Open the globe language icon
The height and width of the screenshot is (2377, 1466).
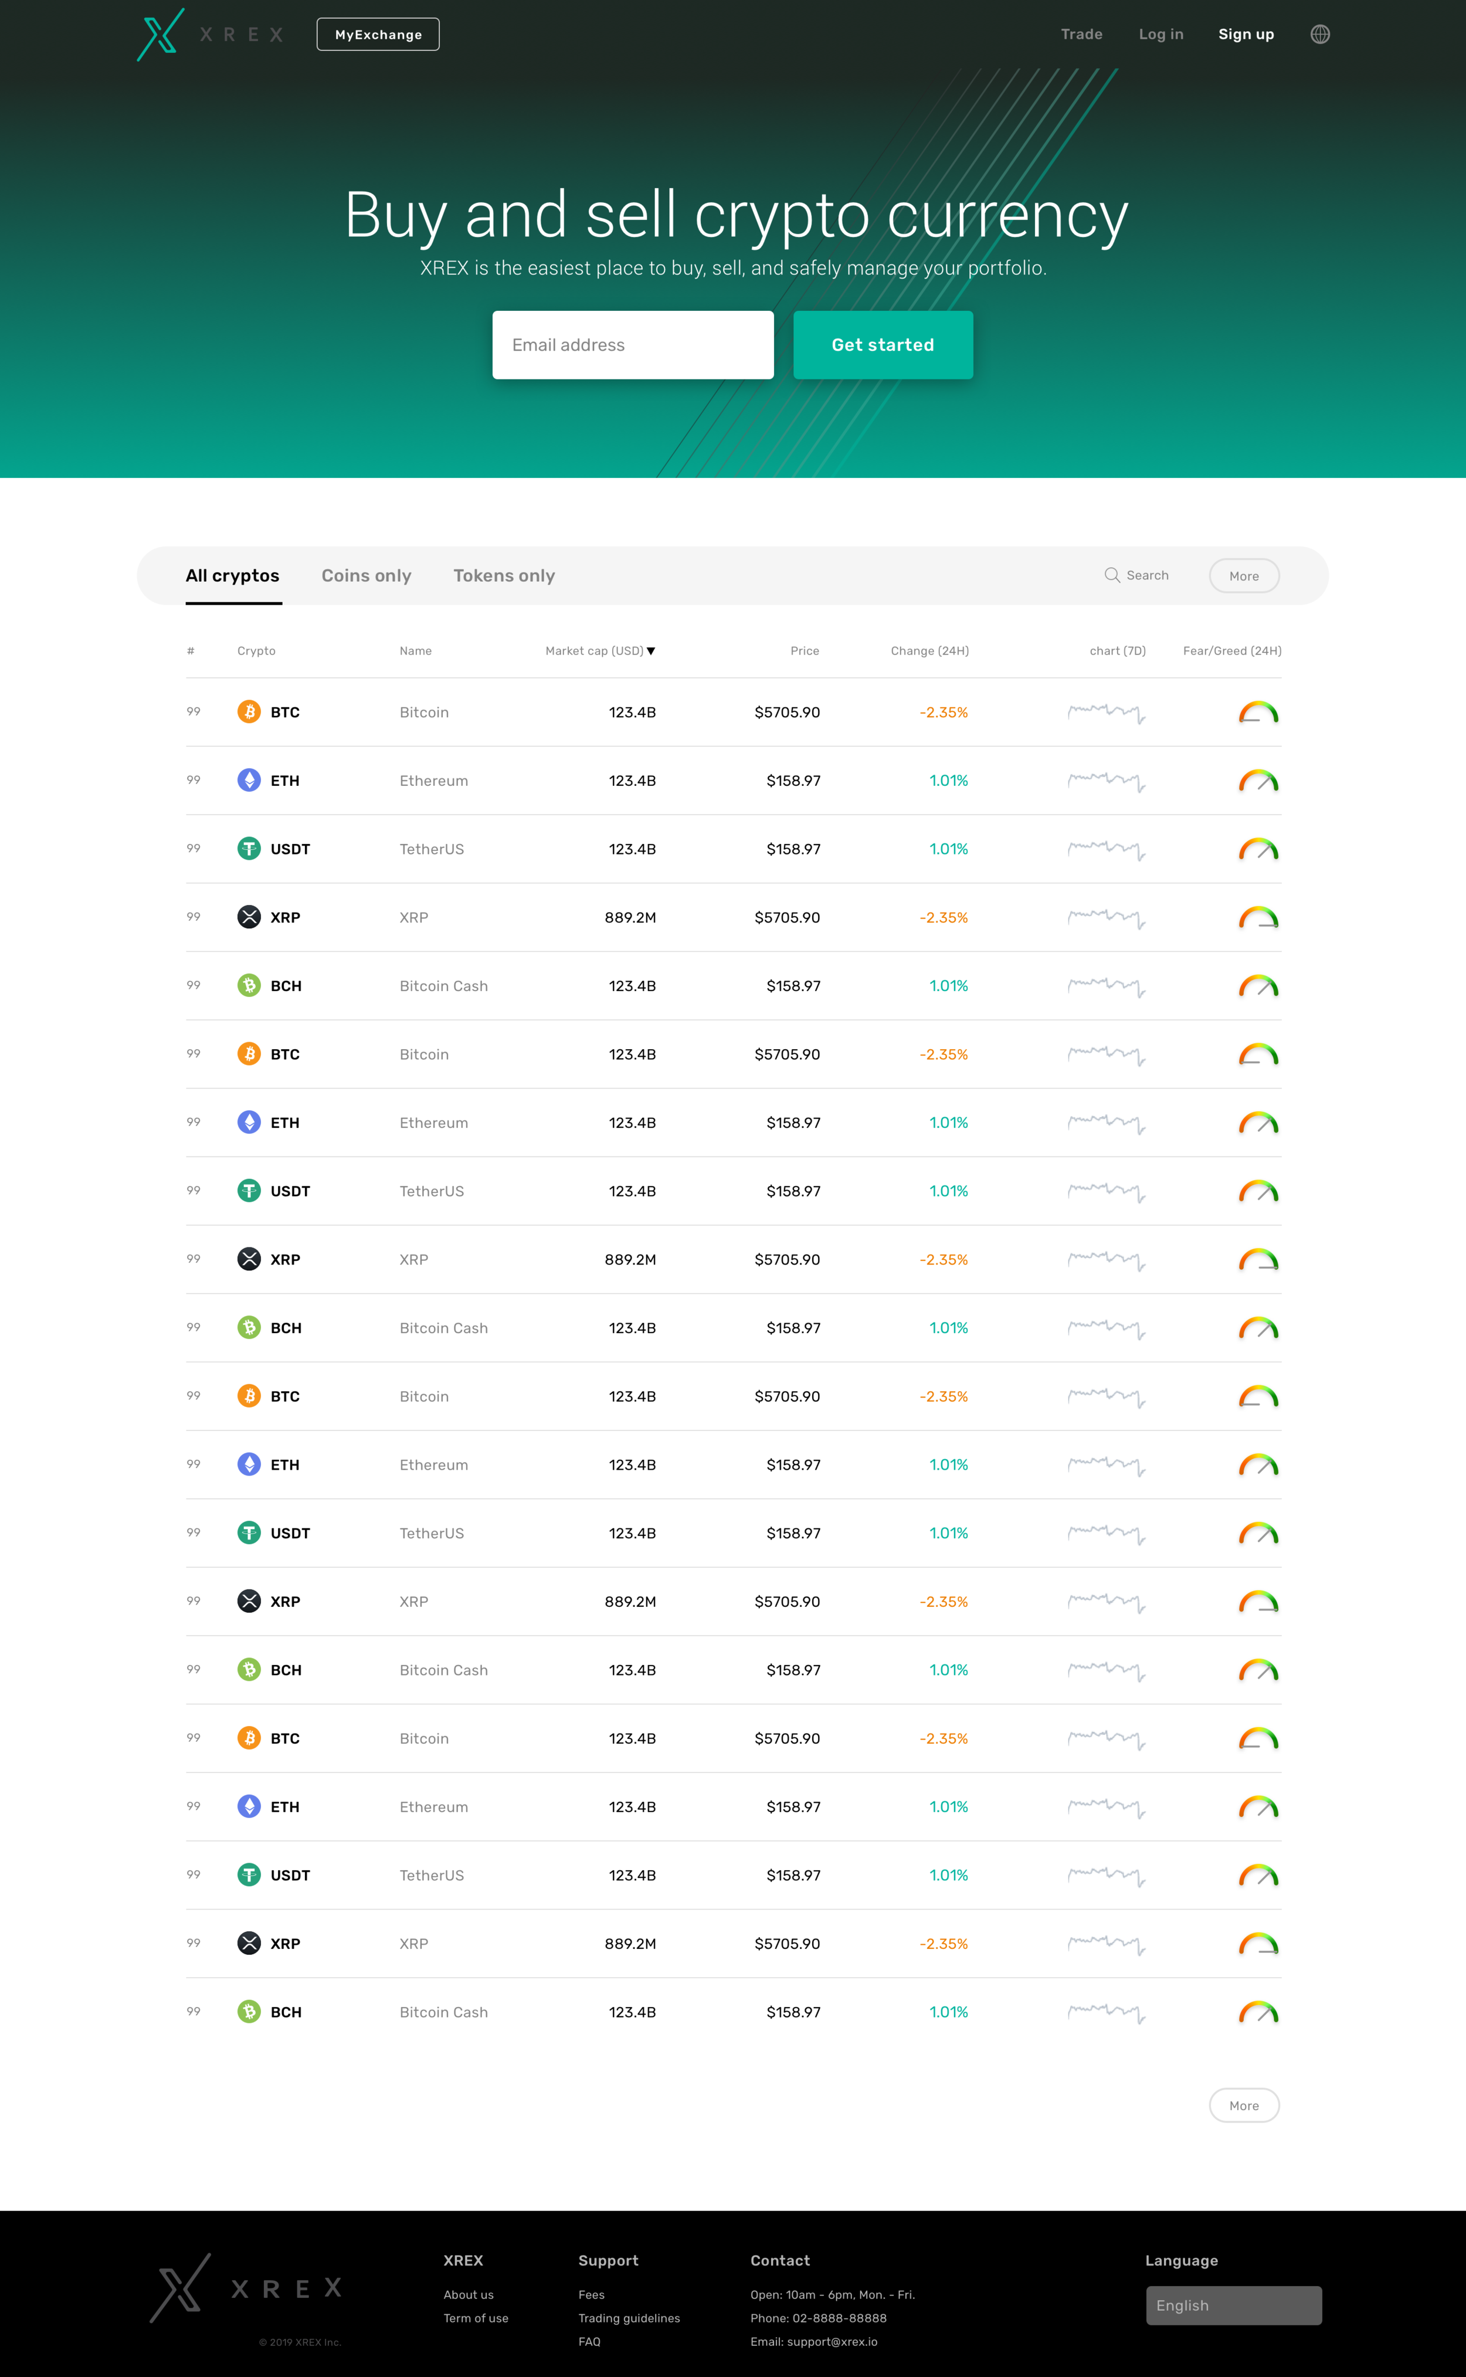[x=1319, y=35]
